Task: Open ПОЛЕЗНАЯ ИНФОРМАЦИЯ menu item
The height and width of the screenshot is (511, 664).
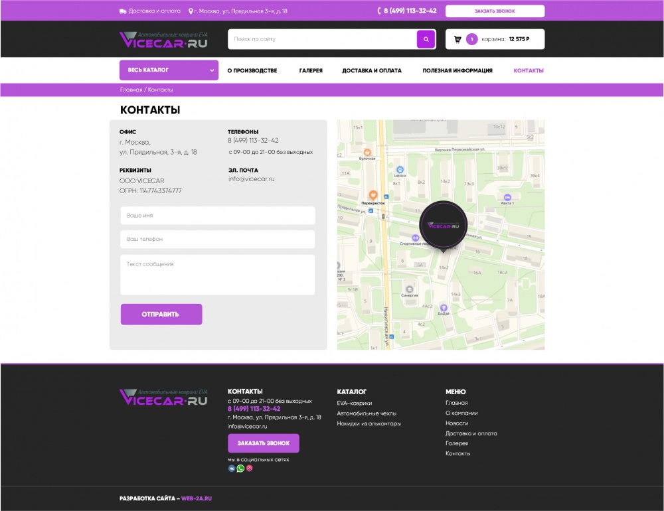Action: point(457,70)
